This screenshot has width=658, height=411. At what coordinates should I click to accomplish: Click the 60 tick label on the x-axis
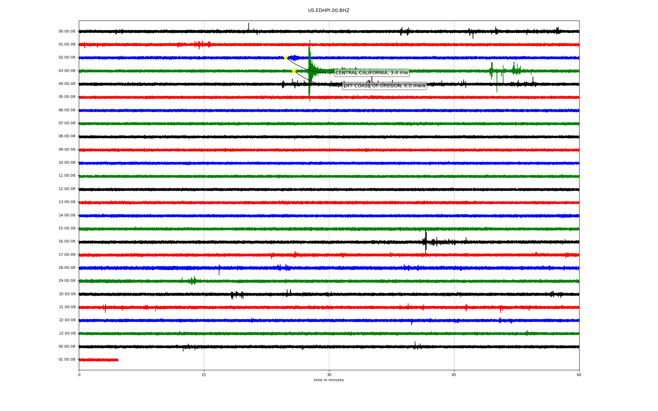tap(579, 375)
